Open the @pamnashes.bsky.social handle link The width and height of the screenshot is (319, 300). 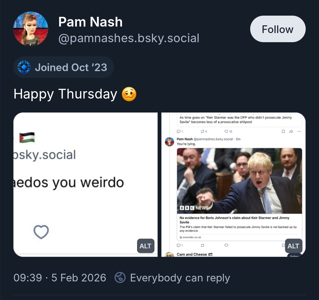pos(129,38)
